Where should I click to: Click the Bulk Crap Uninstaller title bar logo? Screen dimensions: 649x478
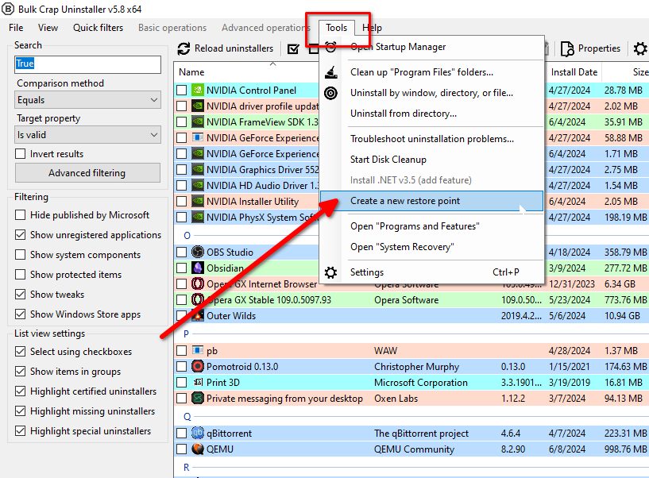click(x=8, y=9)
